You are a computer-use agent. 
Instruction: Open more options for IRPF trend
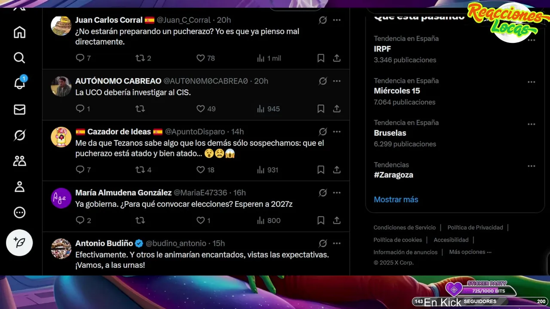point(532,40)
